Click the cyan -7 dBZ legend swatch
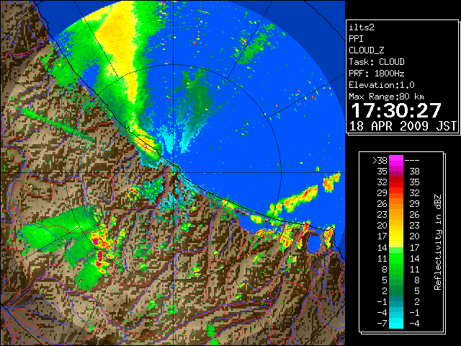 [x=396, y=323]
